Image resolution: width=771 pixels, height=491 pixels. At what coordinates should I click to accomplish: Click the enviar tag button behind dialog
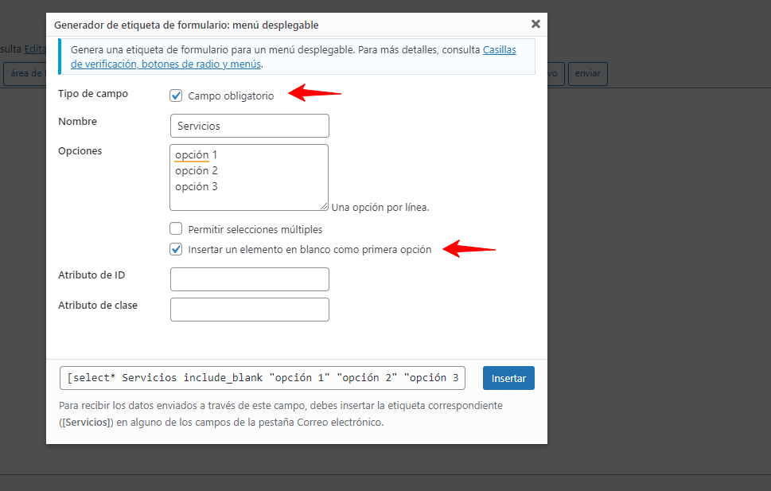[587, 74]
